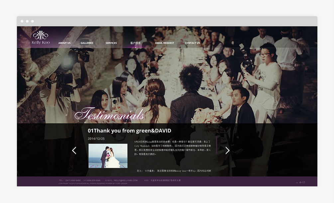Navigate to SERVICES in the top menu
The image size is (334, 203).
click(111, 43)
